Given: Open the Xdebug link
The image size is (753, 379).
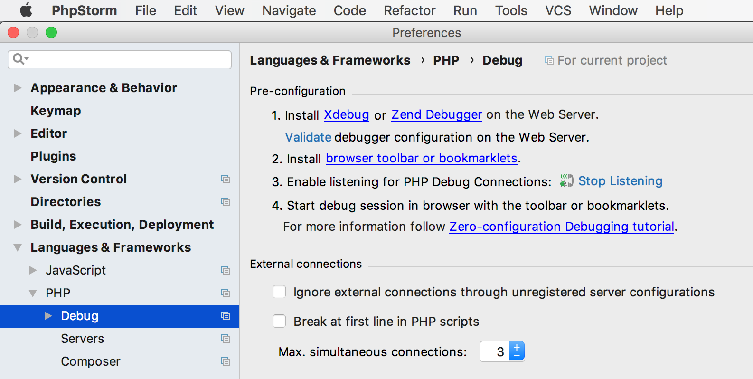Looking at the screenshot, I should point(346,114).
